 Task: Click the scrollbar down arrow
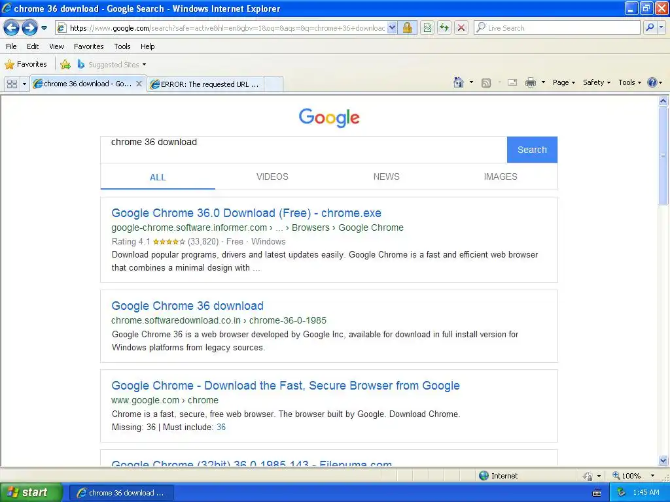point(663,460)
